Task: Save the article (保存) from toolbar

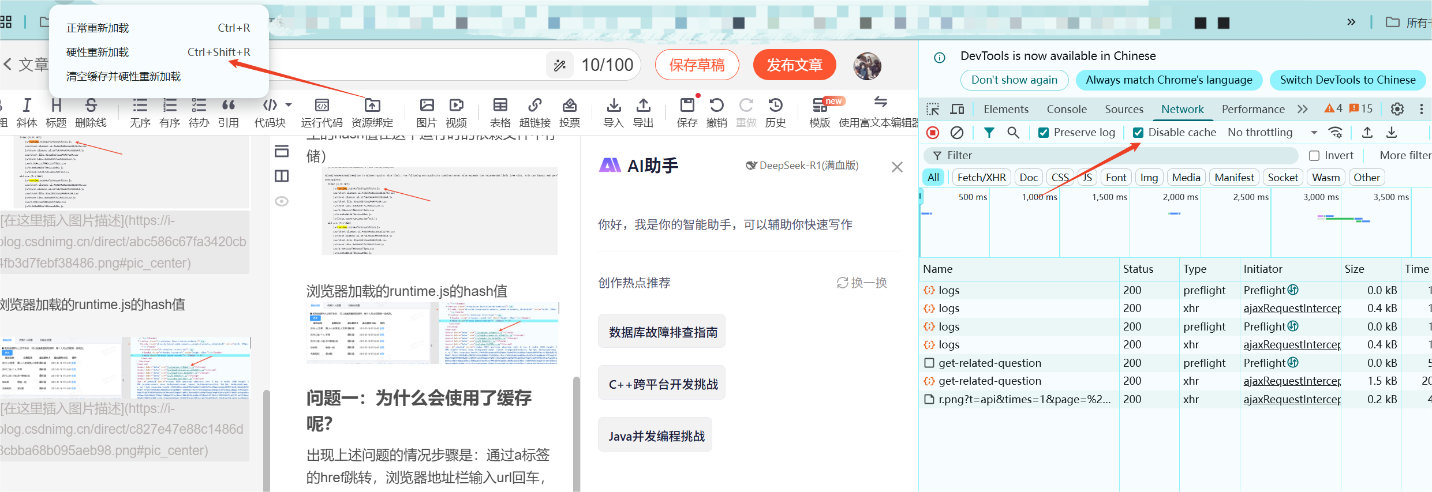Action: tap(687, 112)
